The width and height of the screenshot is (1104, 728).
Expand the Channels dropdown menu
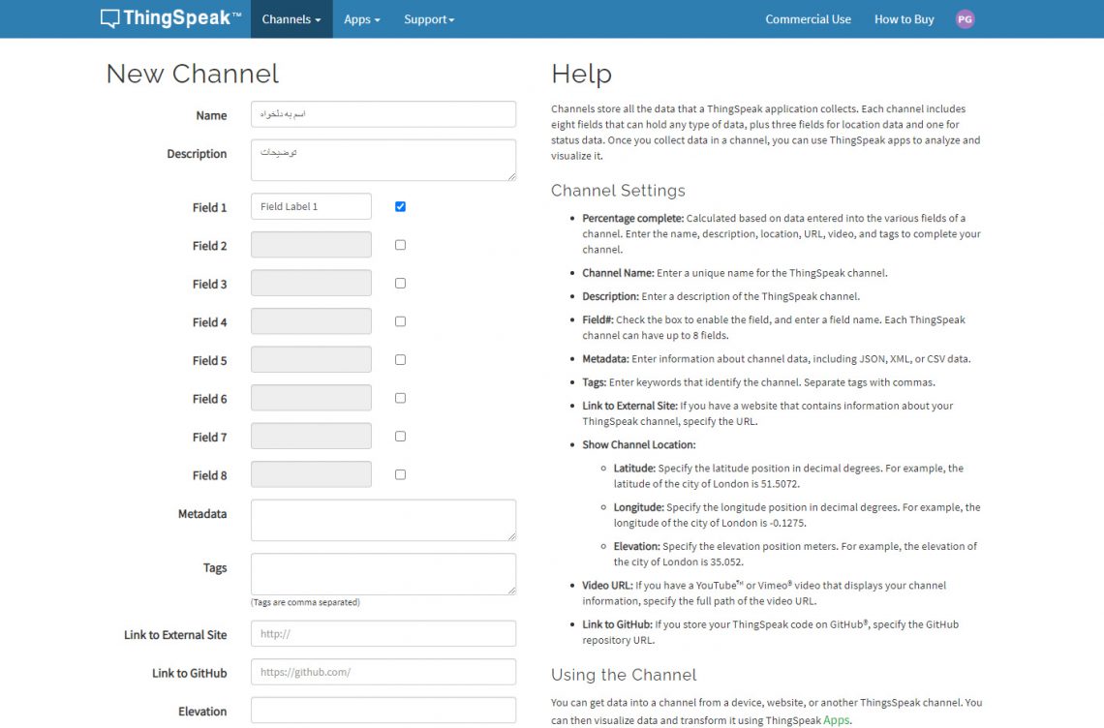pyautogui.click(x=291, y=19)
